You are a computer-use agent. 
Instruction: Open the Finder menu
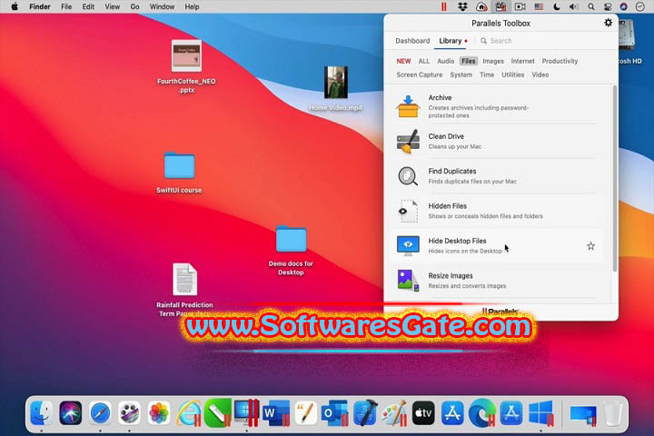tap(40, 6)
